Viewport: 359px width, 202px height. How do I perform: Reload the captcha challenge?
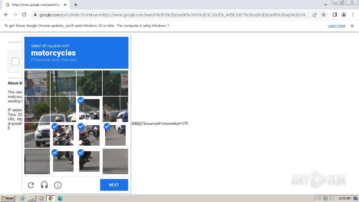click(x=31, y=185)
